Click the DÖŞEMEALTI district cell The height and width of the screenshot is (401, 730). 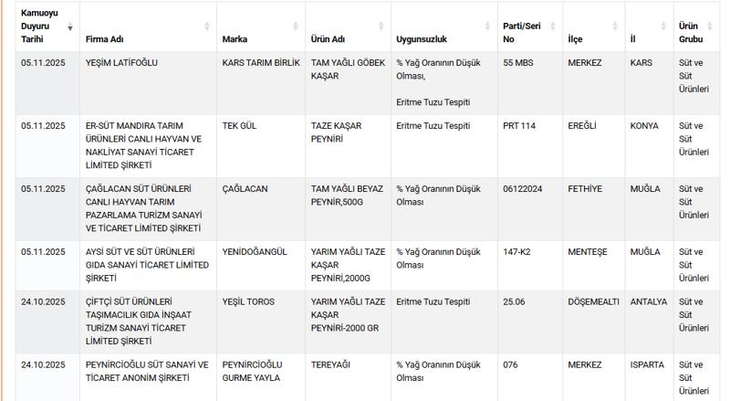click(591, 301)
